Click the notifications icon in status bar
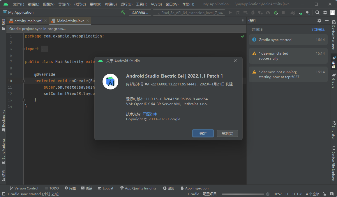Image resolution: width=337 pixels, height=197 pixels. 332,194
